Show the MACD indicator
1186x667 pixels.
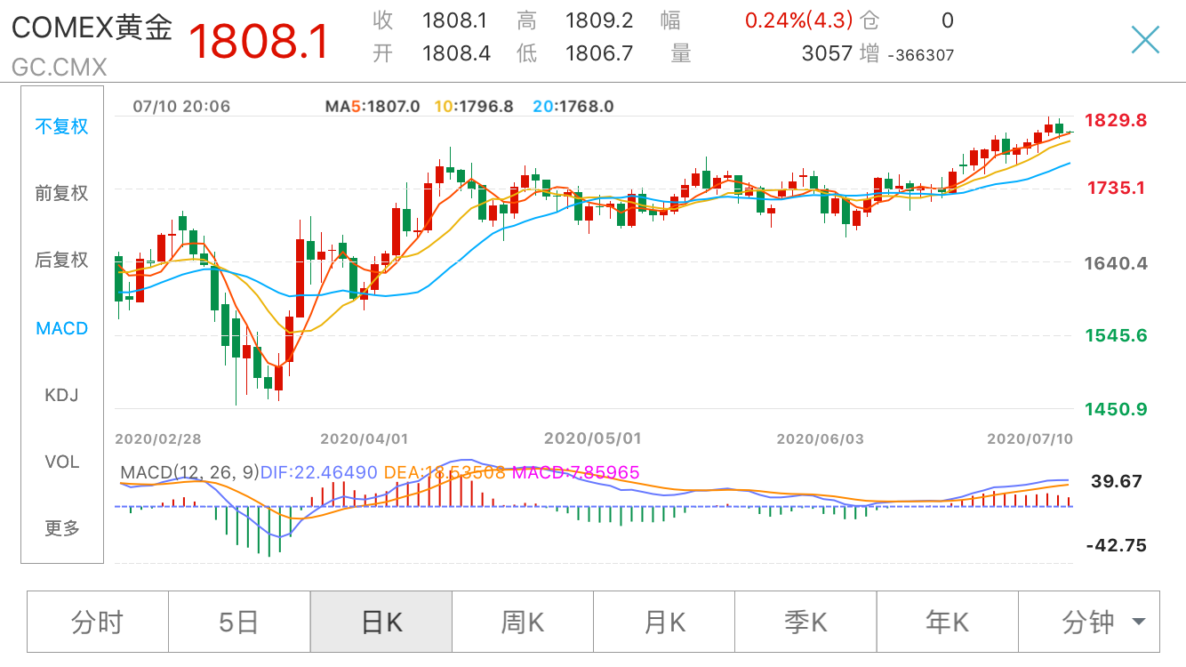62,328
